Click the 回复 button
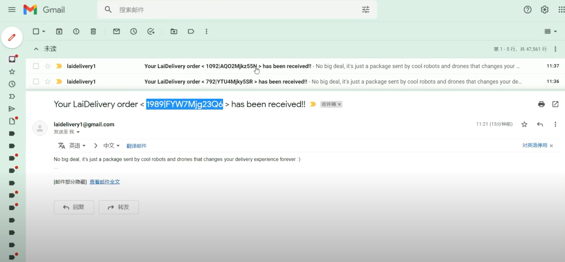The height and width of the screenshot is (262, 565). click(x=74, y=207)
